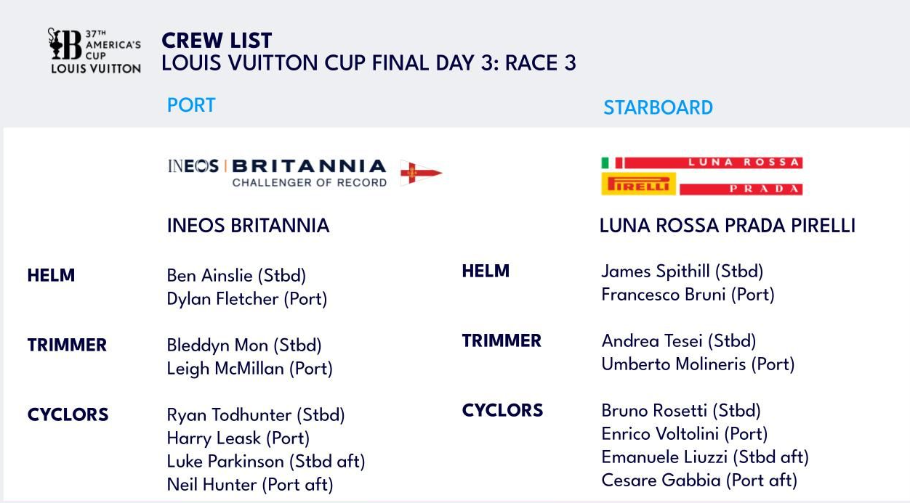Viewport: 910px width, 503px height.
Task: Click cyclor Ryan Todhunter (Stbd)
Action: (x=256, y=415)
